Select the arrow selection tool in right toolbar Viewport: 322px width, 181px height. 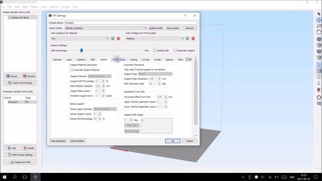pyautogui.click(x=318, y=14)
